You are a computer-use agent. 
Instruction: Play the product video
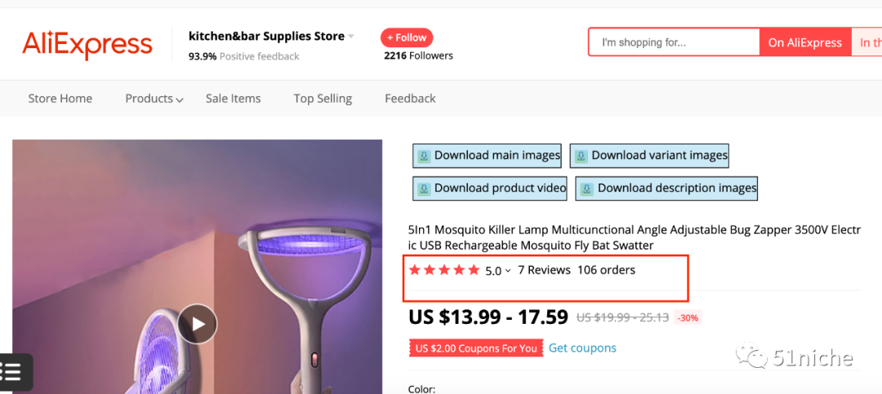coord(198,324)
